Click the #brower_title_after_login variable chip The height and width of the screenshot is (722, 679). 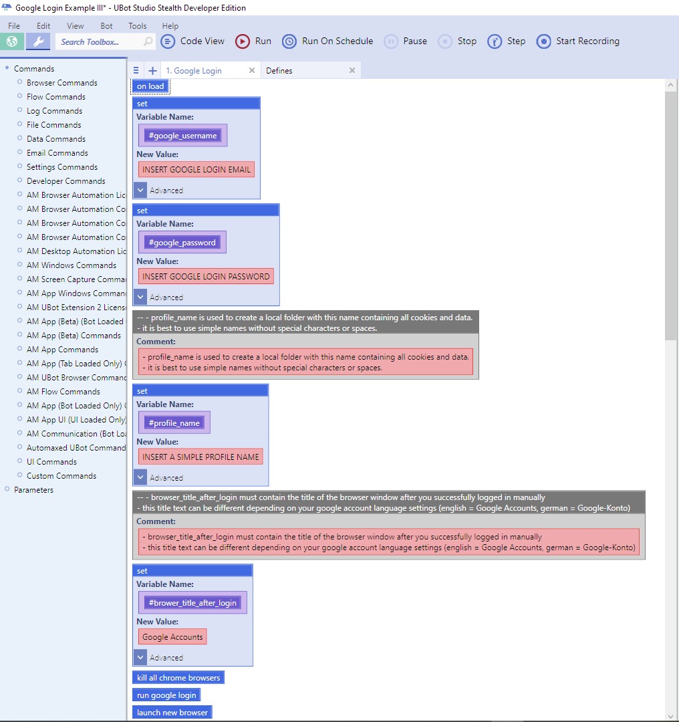(x=192, y=603)
